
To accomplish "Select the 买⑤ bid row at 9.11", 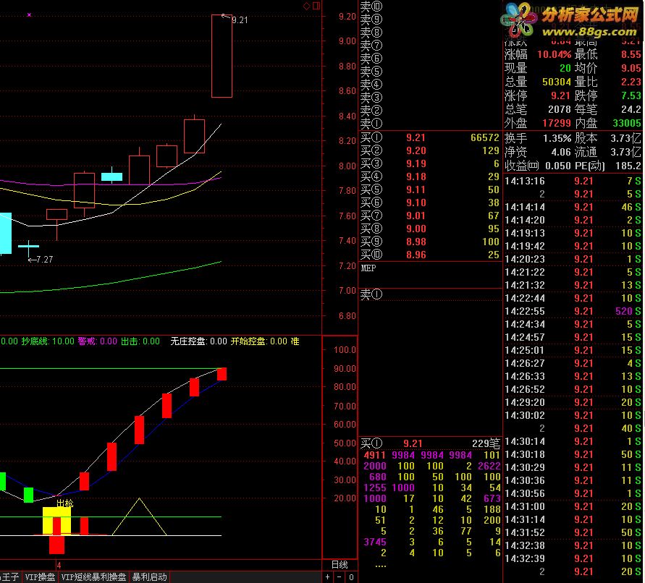I will pos(430,190).
